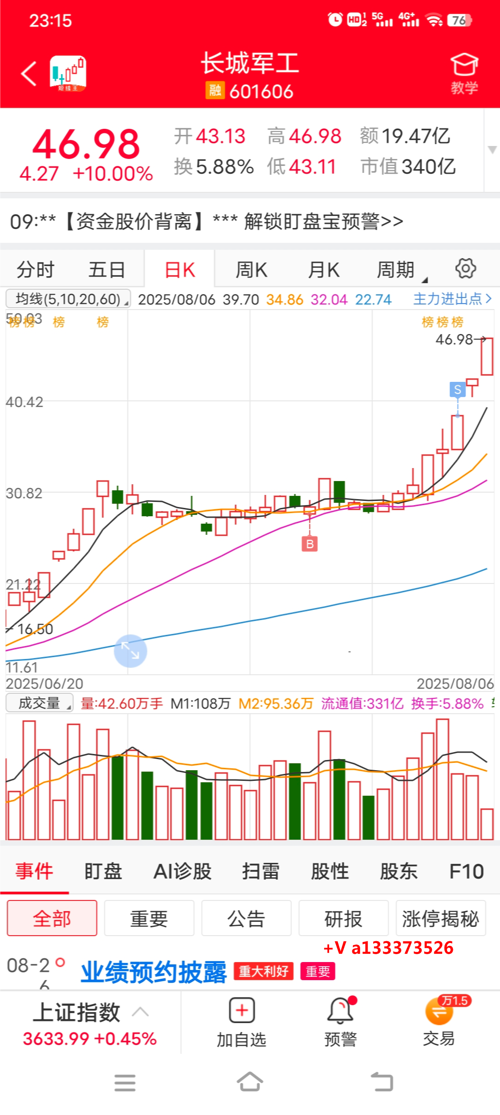Tap the 46.98 current price
Viewport: 500px width, 1115px height.
(86, 144)
